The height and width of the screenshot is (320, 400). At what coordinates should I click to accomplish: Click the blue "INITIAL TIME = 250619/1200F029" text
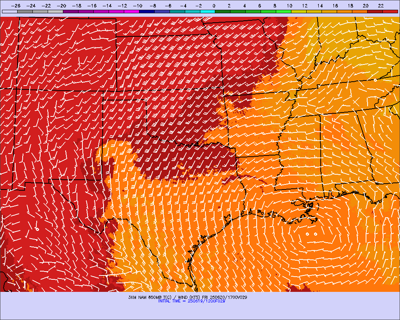tap(191, 301)
